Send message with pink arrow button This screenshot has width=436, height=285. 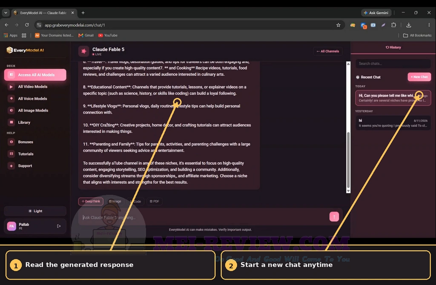[334, 217]
